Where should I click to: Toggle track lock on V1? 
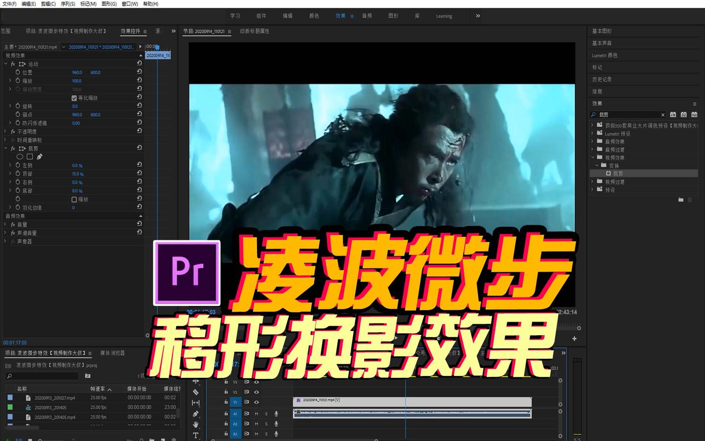click(226, 402)
